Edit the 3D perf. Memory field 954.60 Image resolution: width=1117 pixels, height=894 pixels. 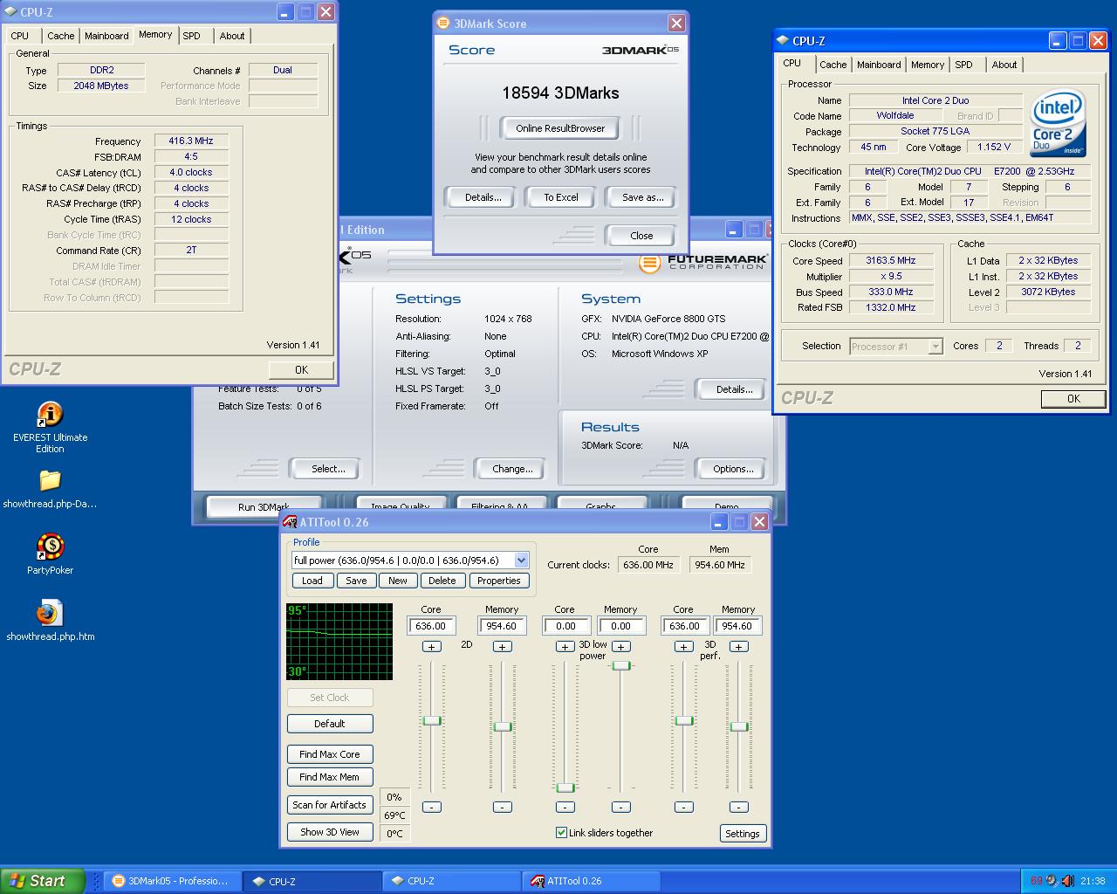coord(737,626)
